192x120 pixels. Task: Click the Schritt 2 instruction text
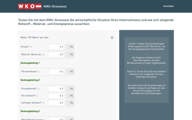pos(147,74)
